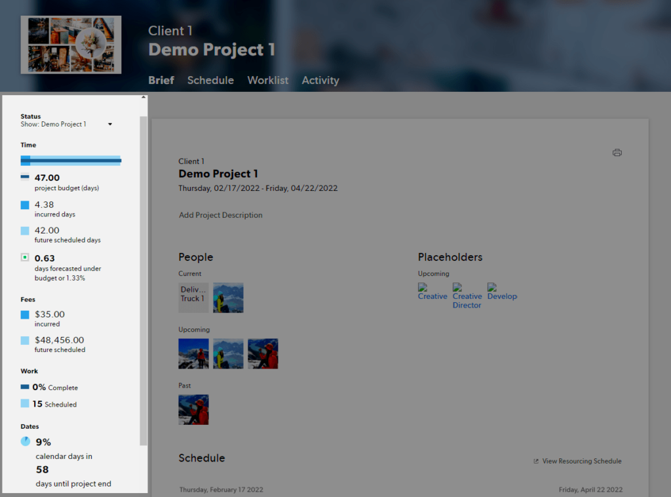Go to the Worklist tab
The image size is (671, 497).
pyautogui.click(x=268, y=80)
